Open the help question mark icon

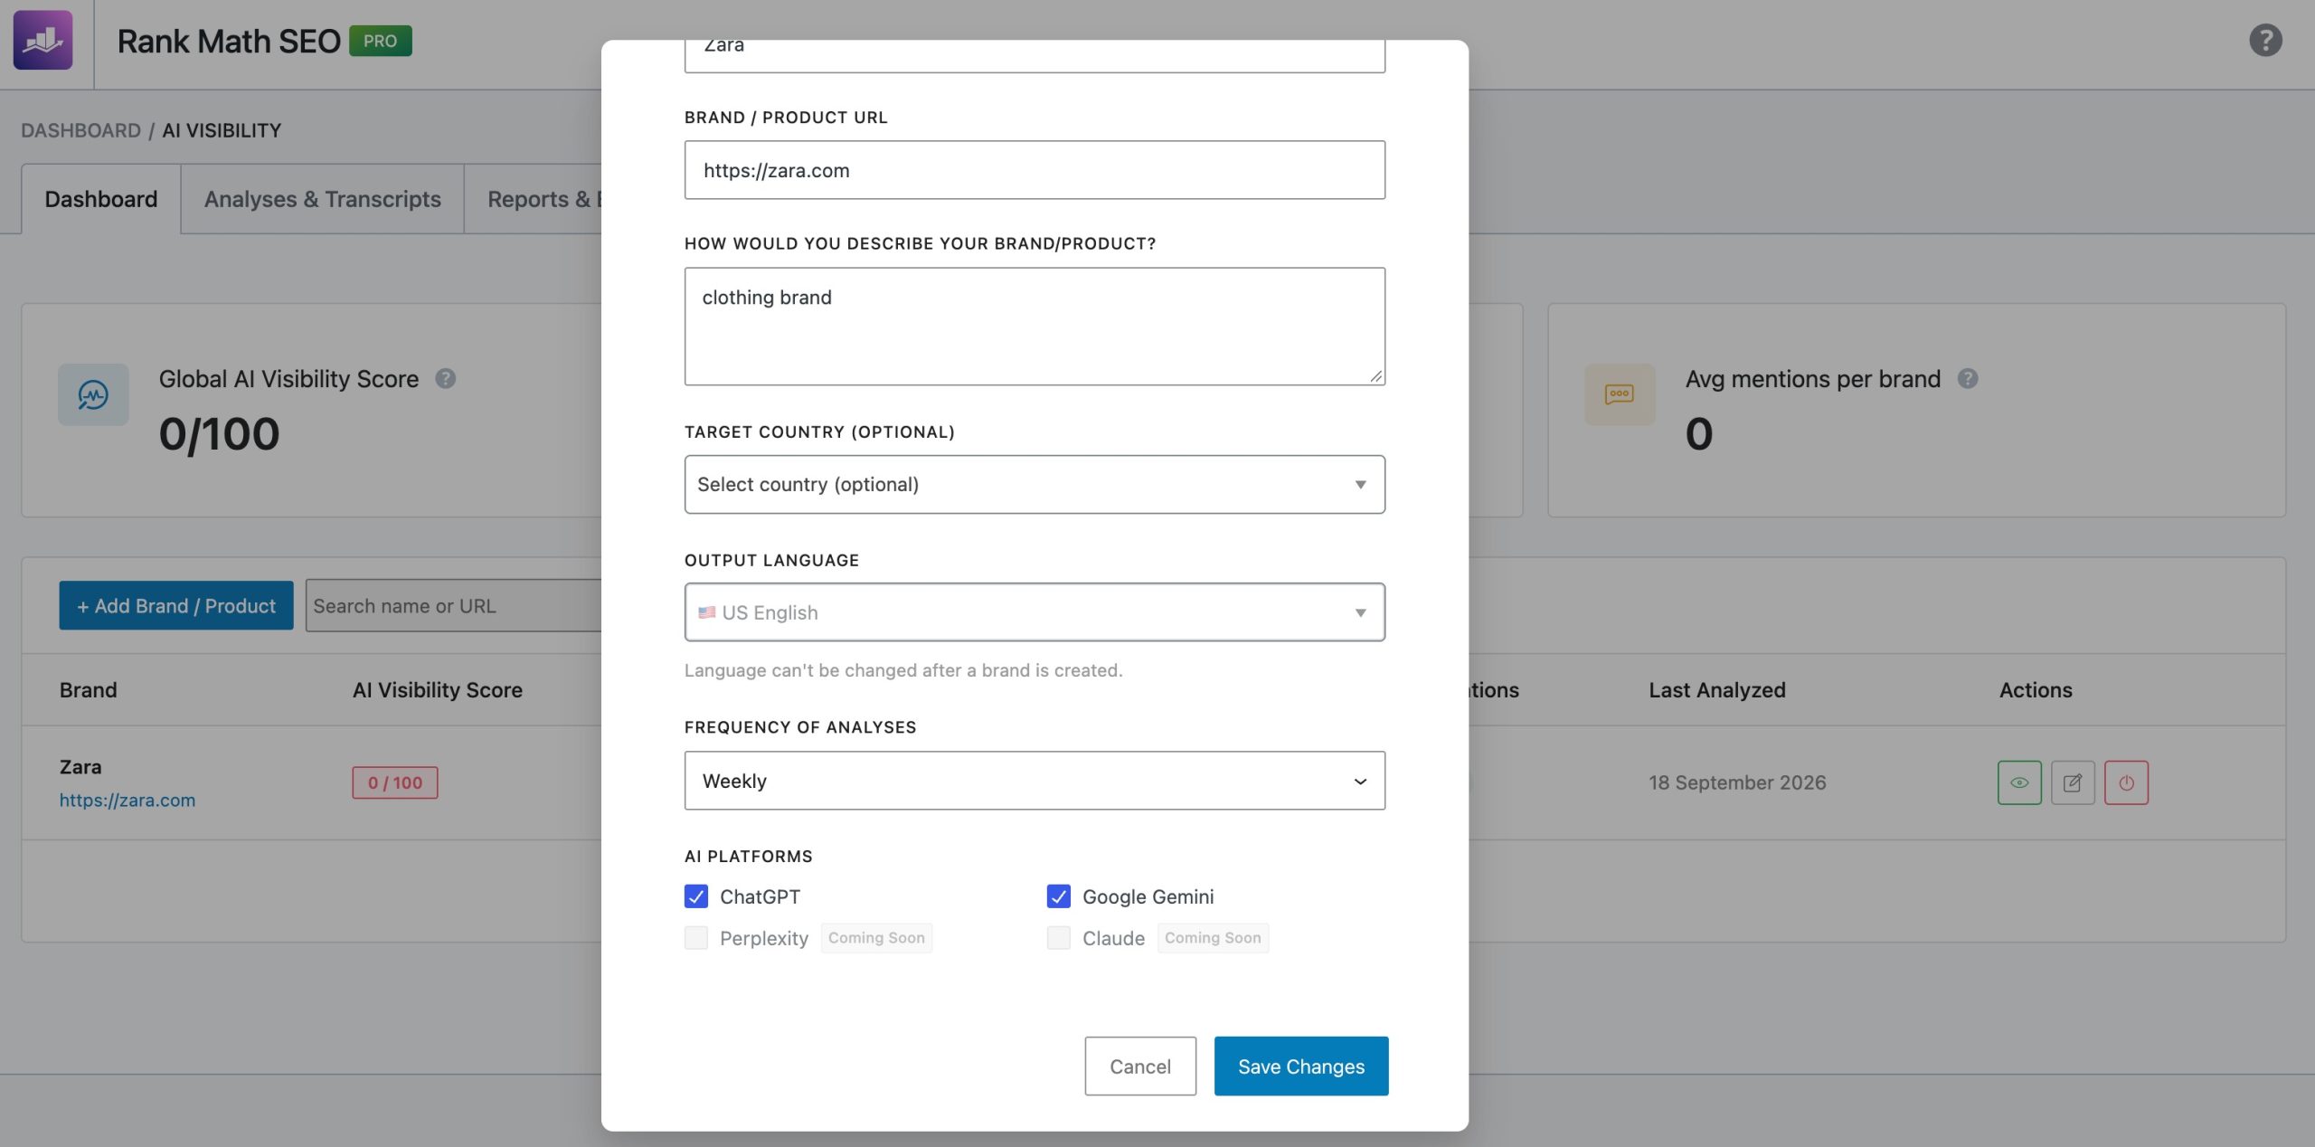tap(2265, 41)
